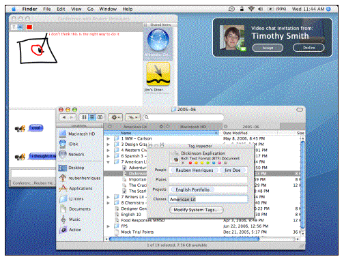Click the Wi-Fi status icon
344x261 pixels.
(x=251, y=9)
